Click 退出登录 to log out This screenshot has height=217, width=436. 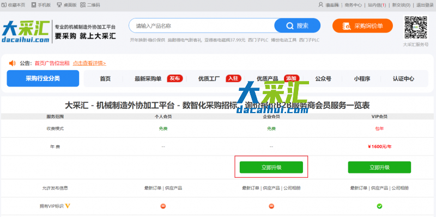(425, 5)
